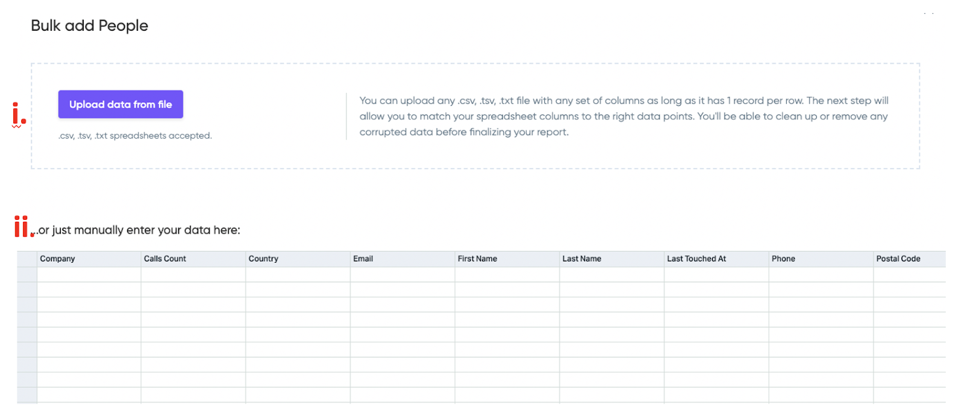This screenshot has width=964, height=409.
Task: Click the '...or just manually enter your data here:' text
Action: point(136,230)
